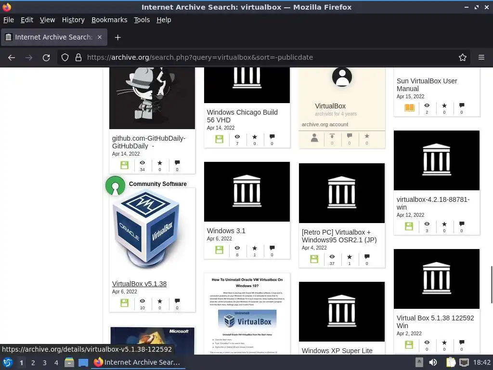
Task: Click favorites star under Windows 3.1
Action: point(255,248)
